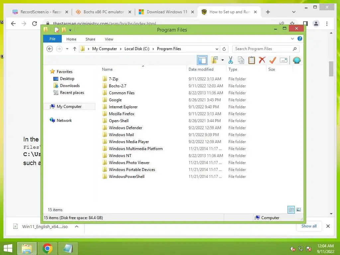Expand arrow after My Computer breadcrumb

pos(121,49)
